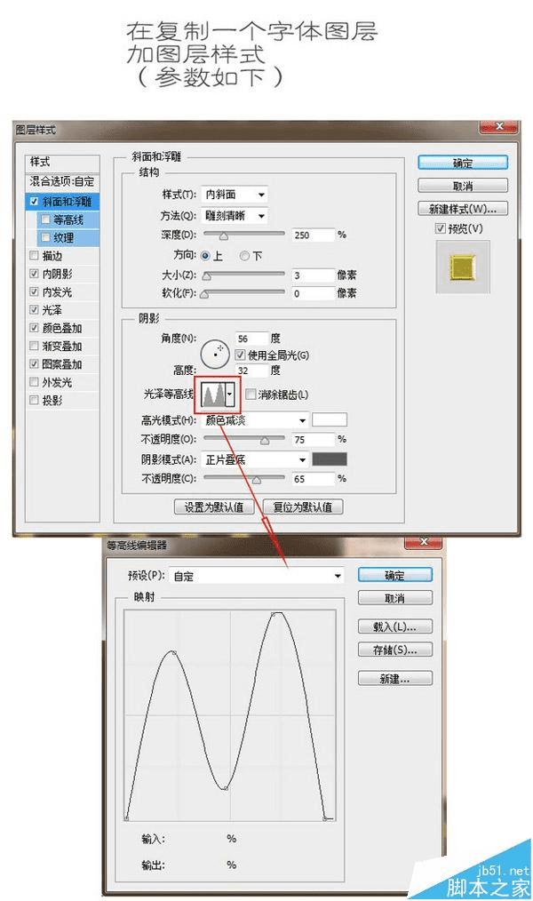Toggle the 颜色叠加 checkbox
This screenshot has height=901, width=533.
pos(34,328)
